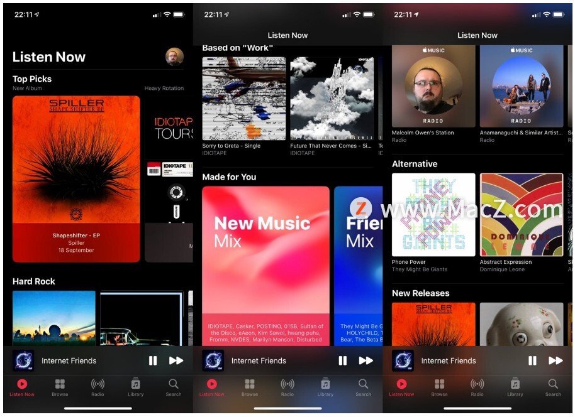
Task: Open Internet Friends artwork in right phone
Action: (x=403, y=360)
